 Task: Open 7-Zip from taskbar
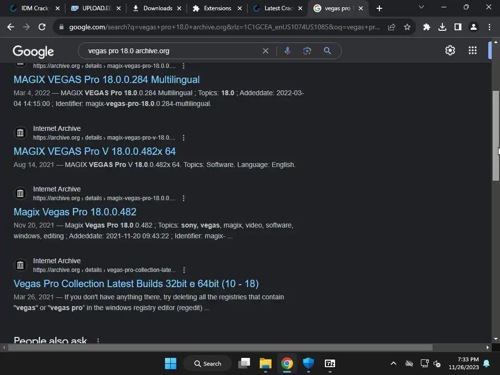(330, 363)
